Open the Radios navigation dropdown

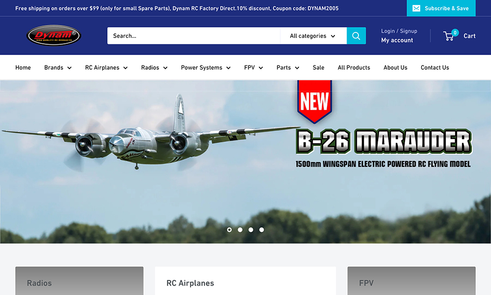[x=154, y=67]
